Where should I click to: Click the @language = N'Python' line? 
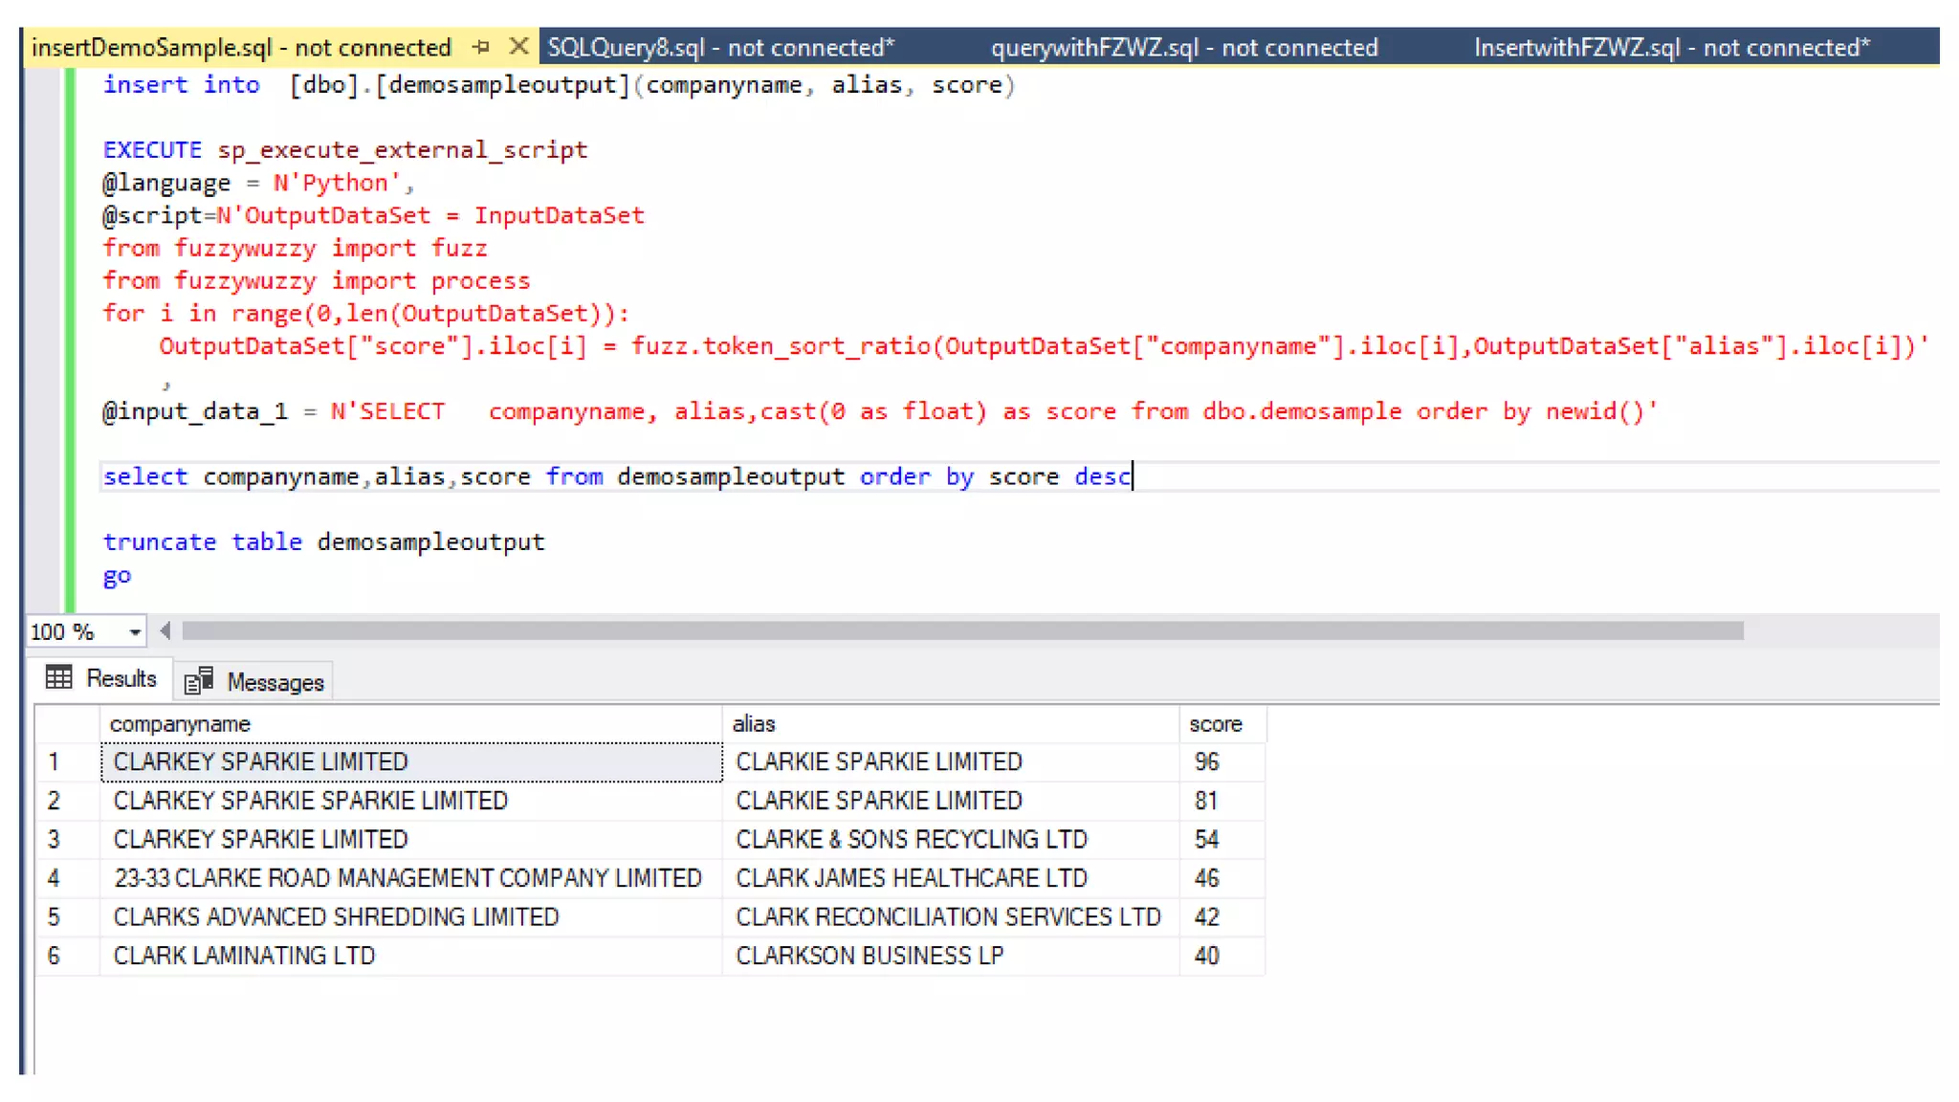coord(258,183)
